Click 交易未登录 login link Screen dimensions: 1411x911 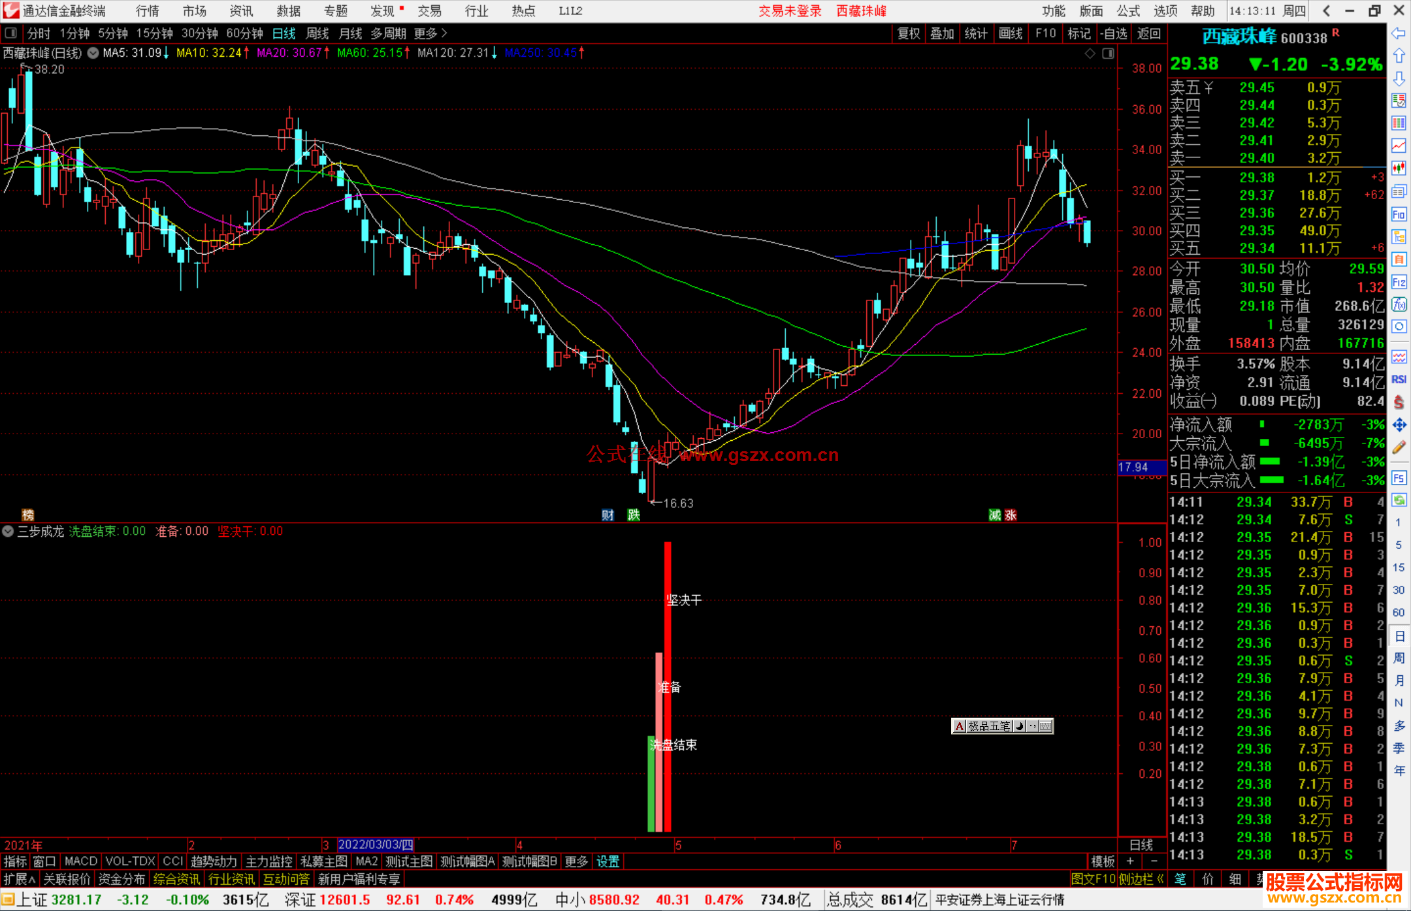(x=790, y=11)
